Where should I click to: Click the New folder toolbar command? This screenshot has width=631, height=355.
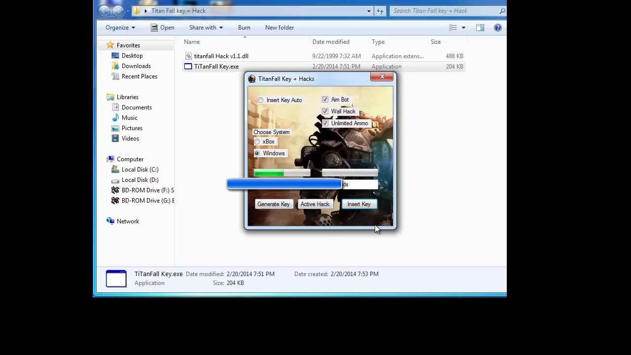coord(280,28)
